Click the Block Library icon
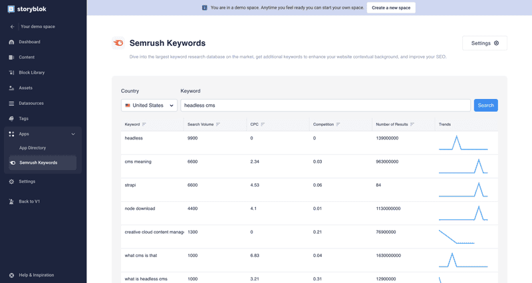The image size is (532, 283). coord(11,72)
